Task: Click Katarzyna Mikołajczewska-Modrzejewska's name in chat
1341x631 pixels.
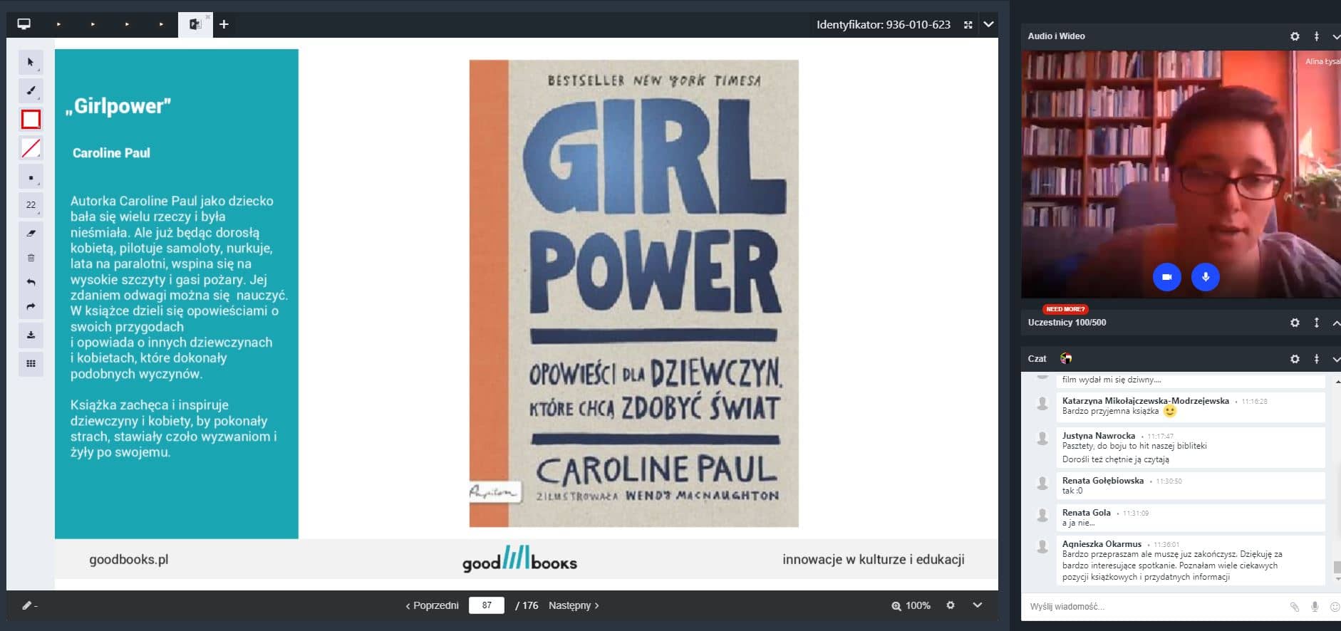Action: click(1145, 401)
